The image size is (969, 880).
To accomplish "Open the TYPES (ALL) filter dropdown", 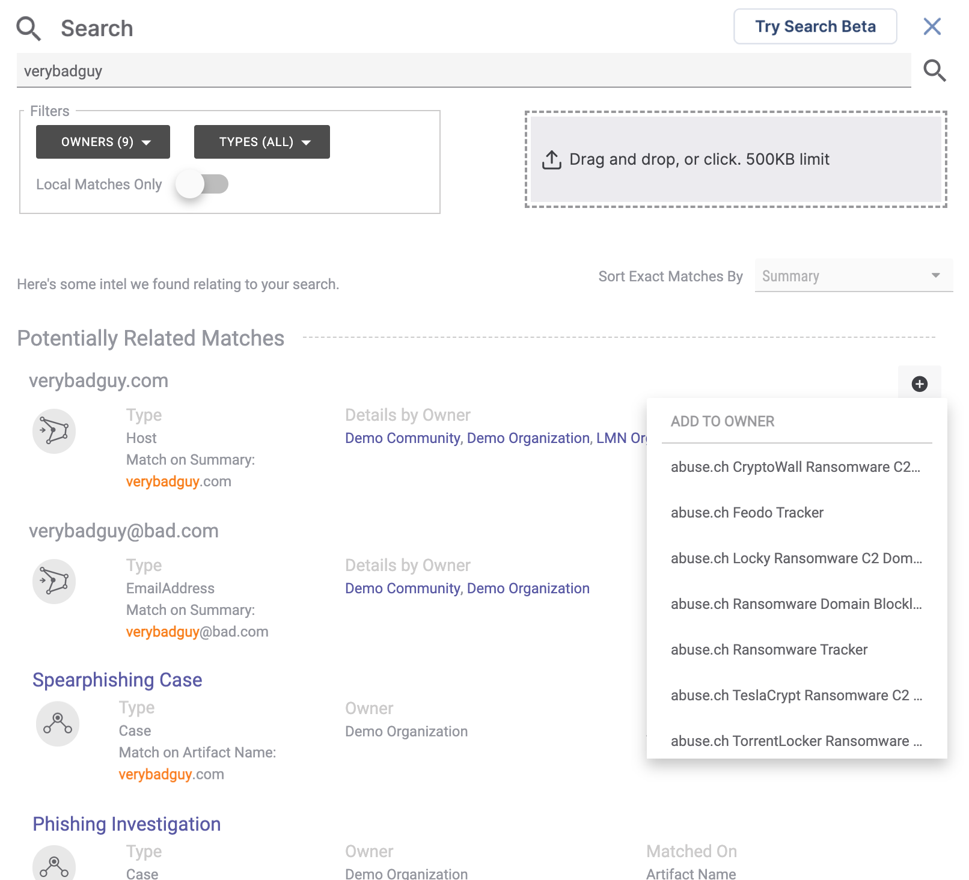I will [x=262, y=142].
